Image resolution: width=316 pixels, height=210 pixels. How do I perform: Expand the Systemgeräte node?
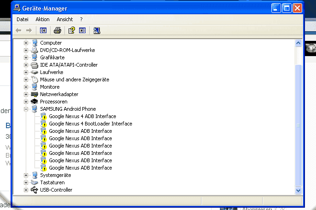26,175
